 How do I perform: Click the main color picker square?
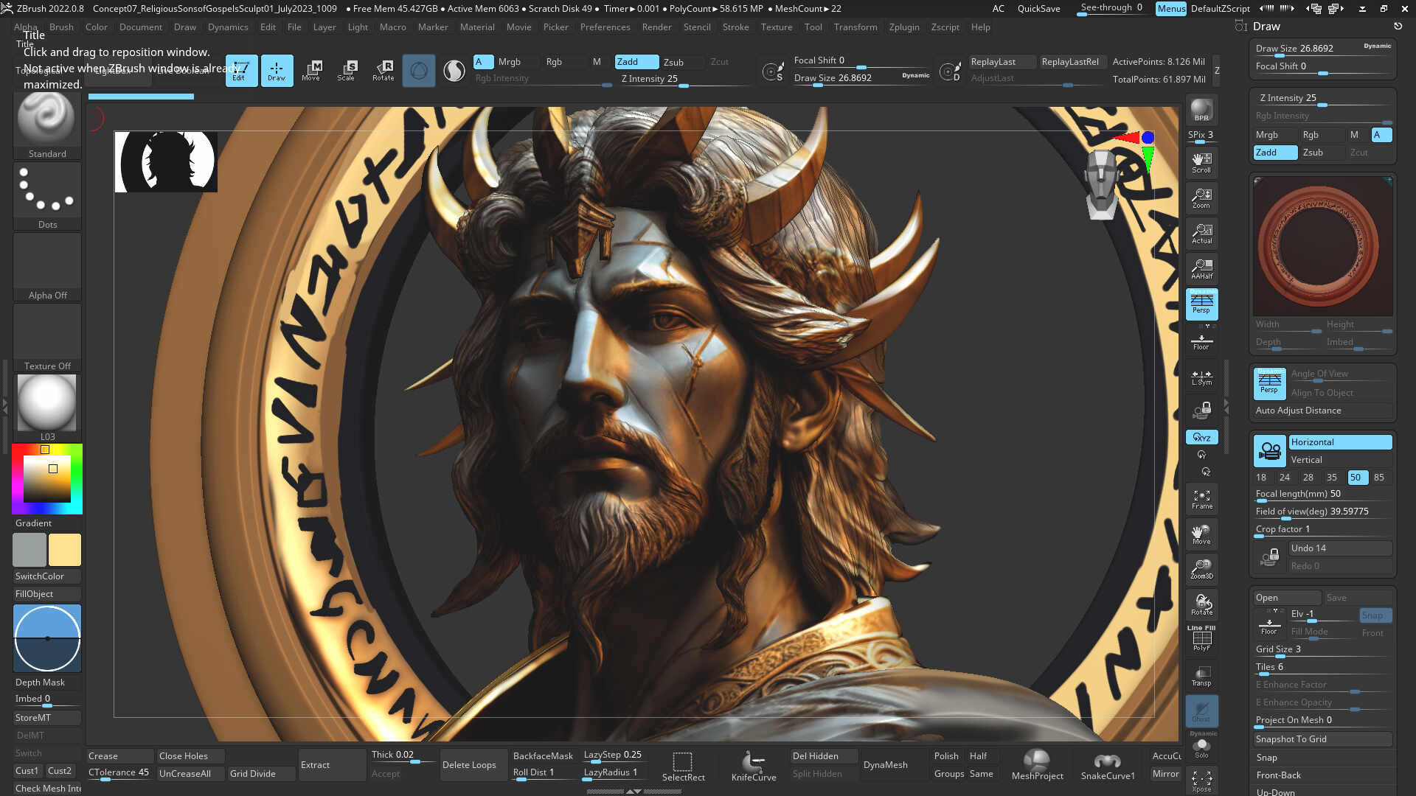tap(47, 479)
